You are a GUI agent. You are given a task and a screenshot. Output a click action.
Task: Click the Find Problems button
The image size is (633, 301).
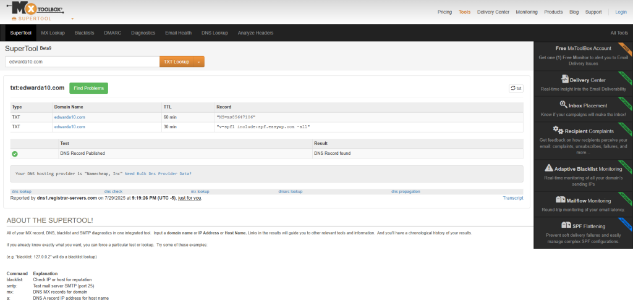coord(89,88)
